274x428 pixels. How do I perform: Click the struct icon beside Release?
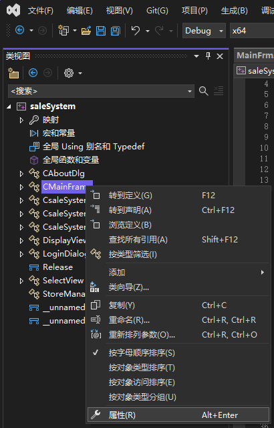(x=34, y=267)
